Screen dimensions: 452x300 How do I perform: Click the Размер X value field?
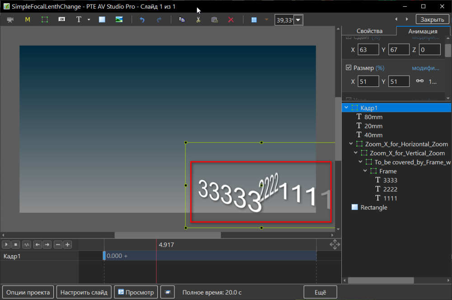coord(368,81)
